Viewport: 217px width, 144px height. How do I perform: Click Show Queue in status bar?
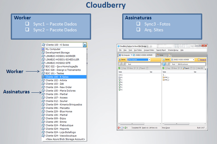(166, 128)
